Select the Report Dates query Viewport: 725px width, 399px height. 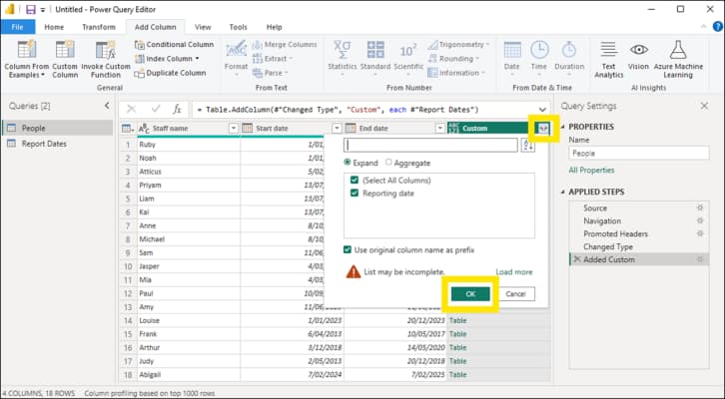pyautogui.click(x=57, y=144)
